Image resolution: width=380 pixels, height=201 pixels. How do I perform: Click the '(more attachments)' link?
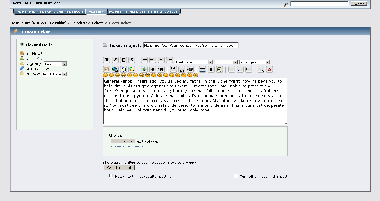[x=128, y=146]
